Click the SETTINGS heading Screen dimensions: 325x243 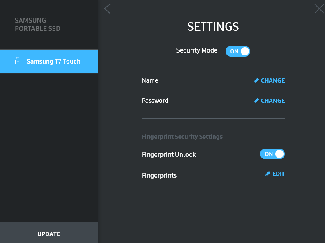coord(213,27)
